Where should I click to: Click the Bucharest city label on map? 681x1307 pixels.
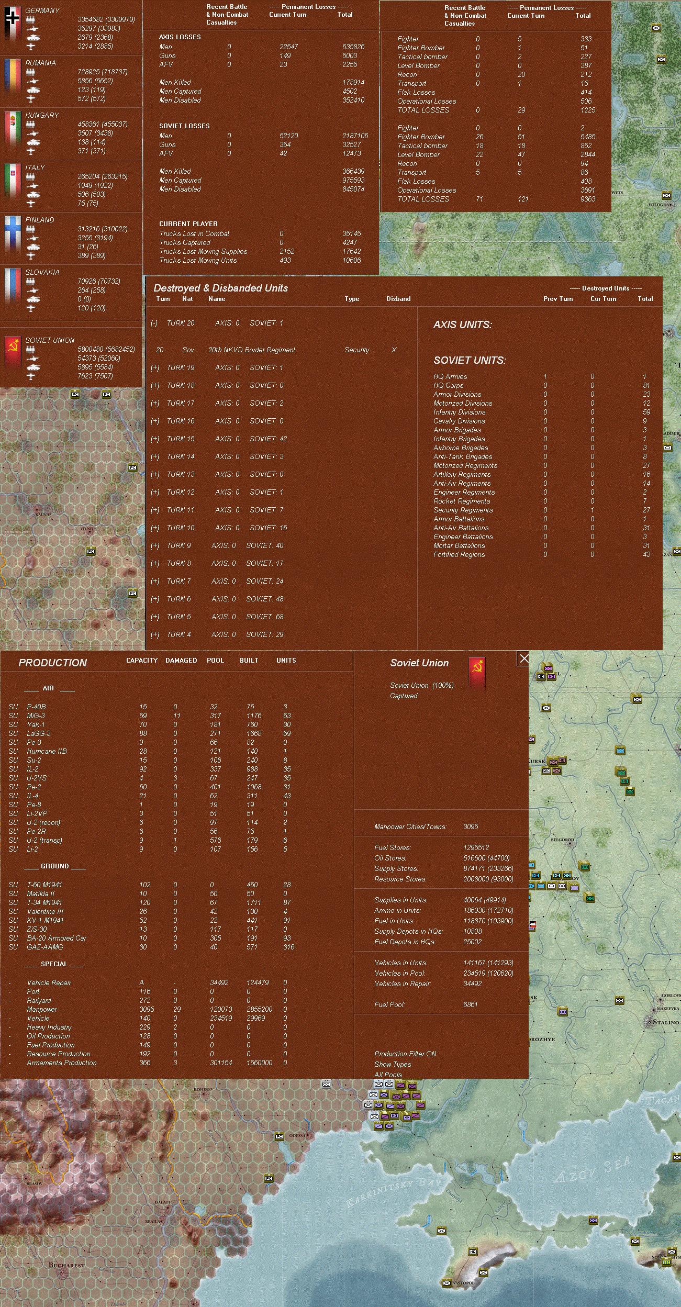[x=66, y=1265]
